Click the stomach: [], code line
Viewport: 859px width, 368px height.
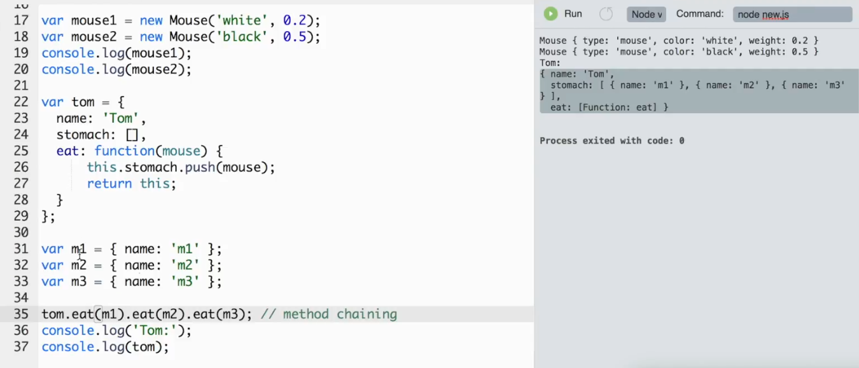[x=101, y=135]
